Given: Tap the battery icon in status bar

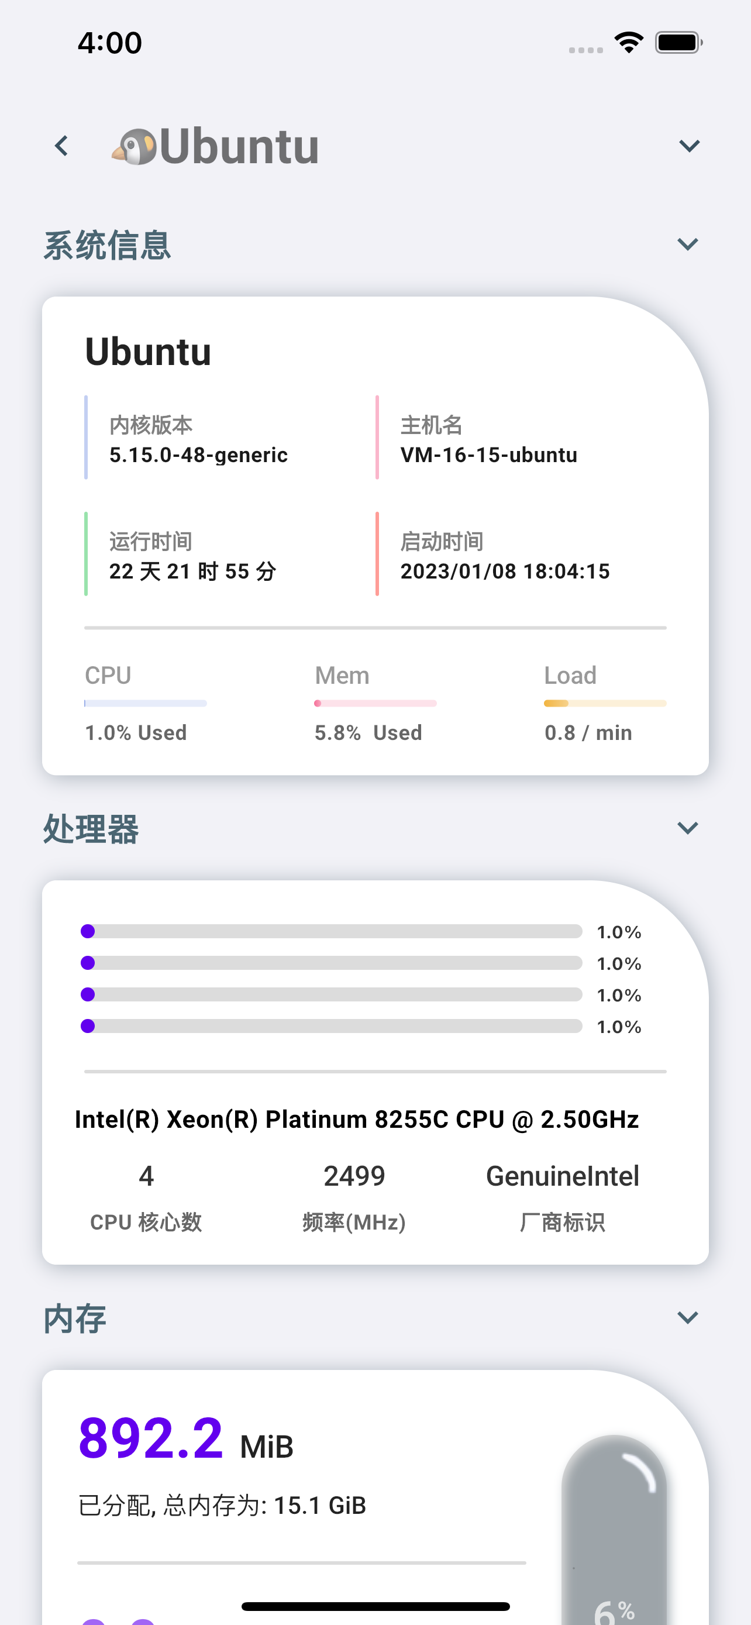Looking at the screenshot, I should click(x=677, y=41).
